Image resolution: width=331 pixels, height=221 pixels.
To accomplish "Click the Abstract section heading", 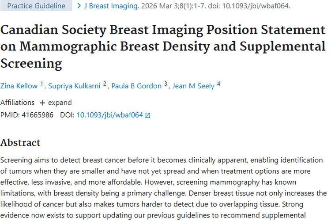I will click(x=20, y=142).
